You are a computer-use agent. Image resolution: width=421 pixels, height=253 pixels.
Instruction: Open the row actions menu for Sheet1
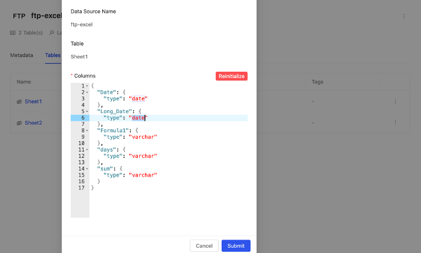coord(395,101)
